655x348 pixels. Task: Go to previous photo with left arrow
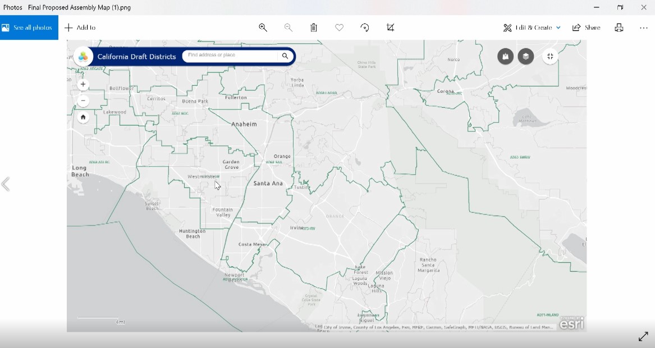[6, 184]
